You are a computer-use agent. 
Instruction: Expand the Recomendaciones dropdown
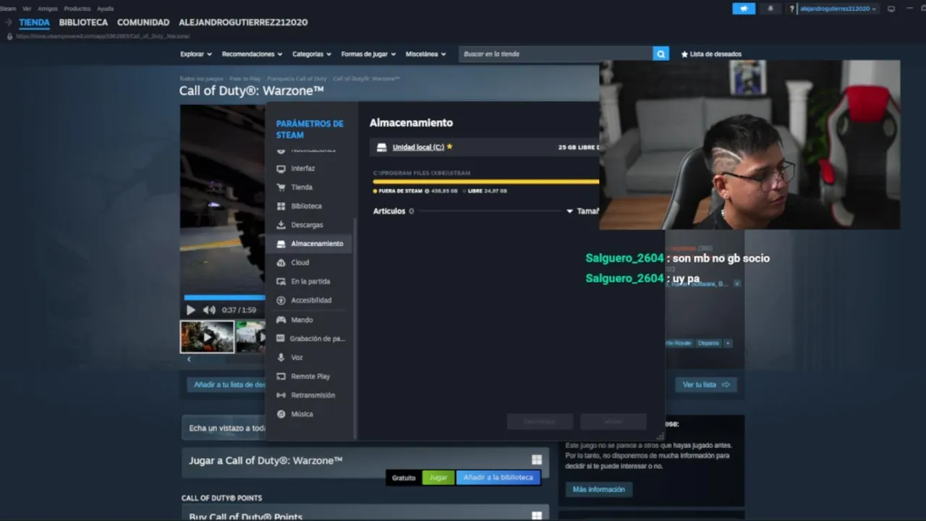pyautogui.click(x=252, y=54)
